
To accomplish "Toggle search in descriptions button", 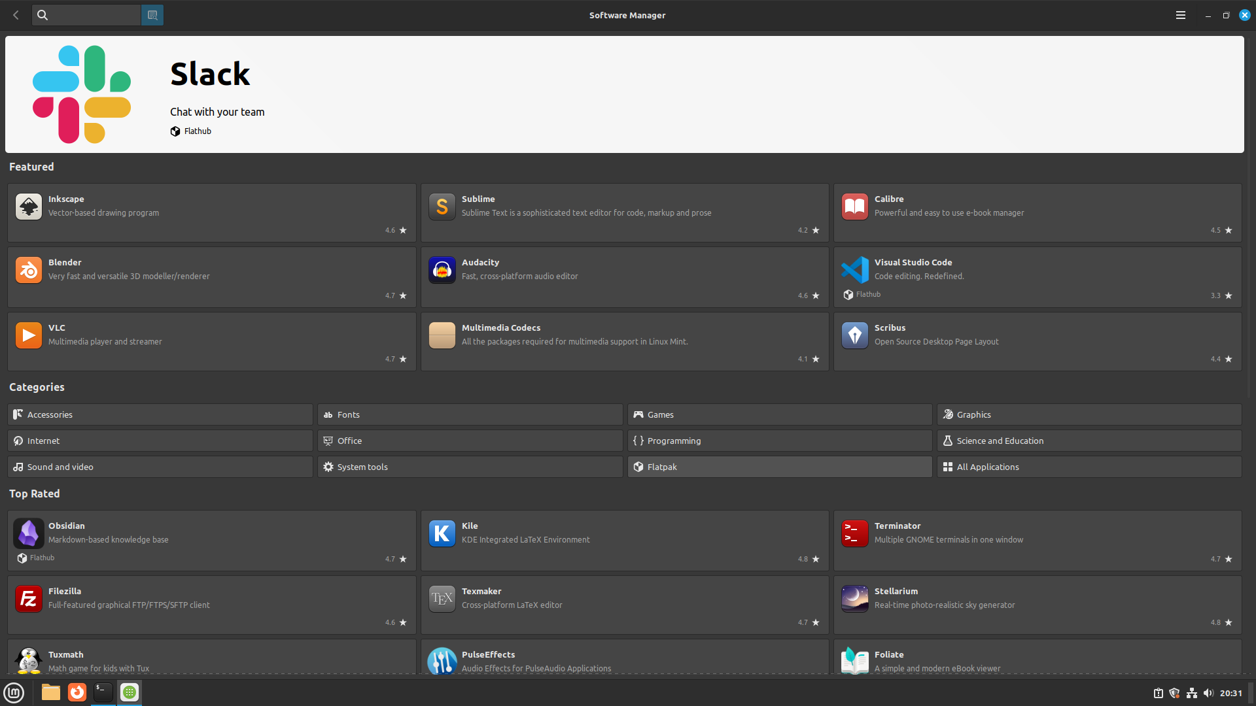I will (152, 15).
